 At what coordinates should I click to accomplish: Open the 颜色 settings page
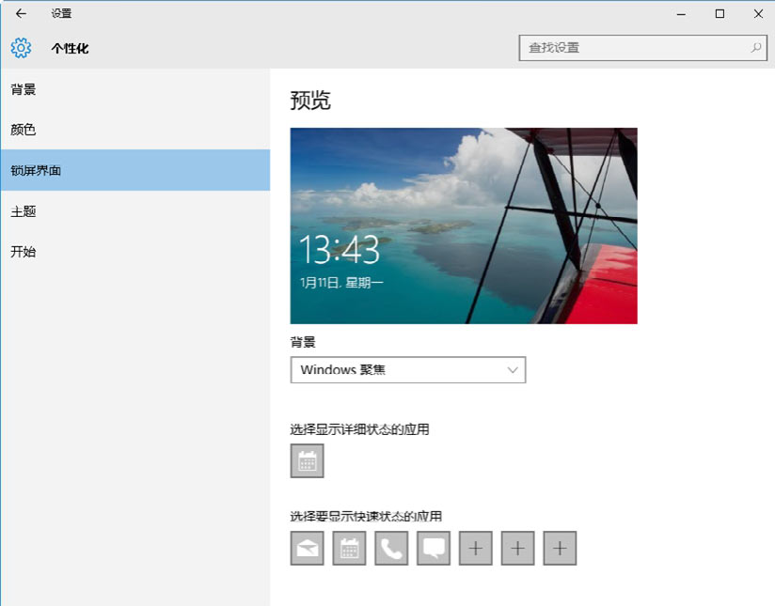[x=24, y=130]
